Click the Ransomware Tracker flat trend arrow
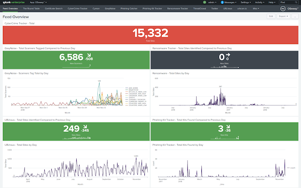This screenshot has width=301, height=188. (x=228, y=55)
